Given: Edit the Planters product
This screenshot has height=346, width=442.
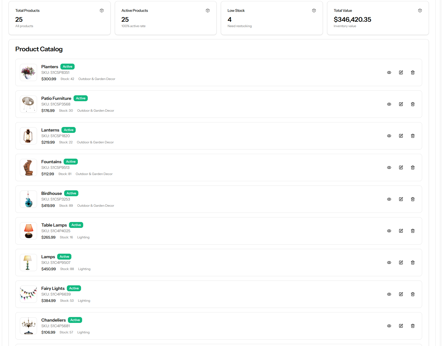Looking at the screenshot, I should (x=401, y=72).
